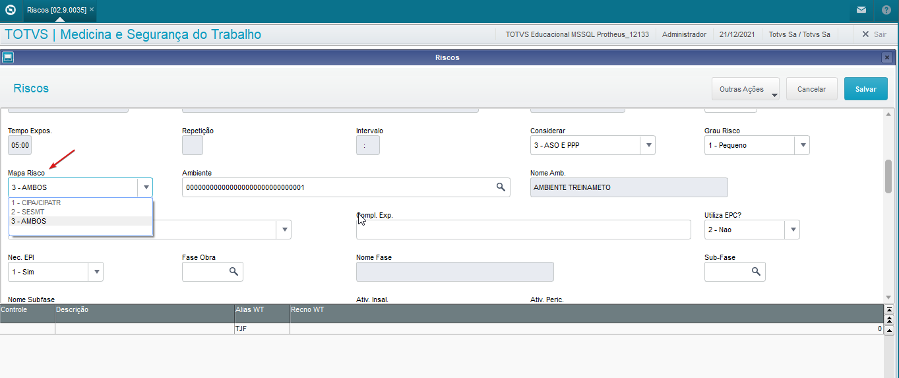Click the Intervalo field
The width and height of the screenshot is (899, 378).
(368, 145)
